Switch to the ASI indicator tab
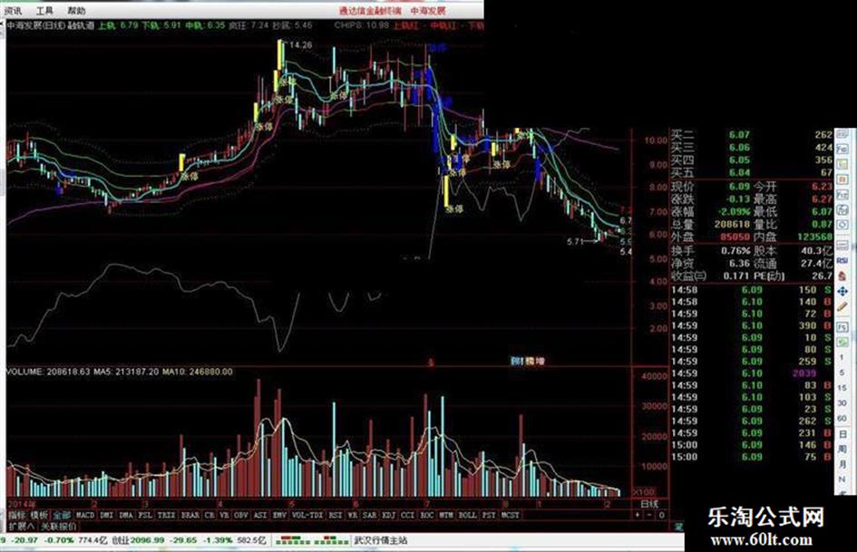 [260, 515]
